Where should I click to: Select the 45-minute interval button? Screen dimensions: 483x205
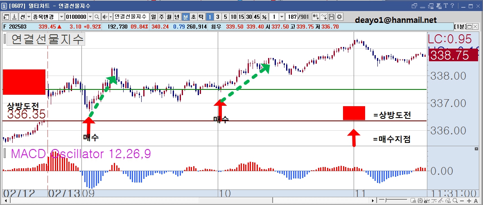tap(257, 17)
